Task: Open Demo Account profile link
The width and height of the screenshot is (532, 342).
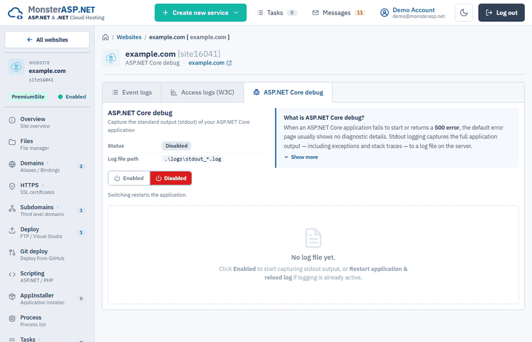Action: [412, 13]
